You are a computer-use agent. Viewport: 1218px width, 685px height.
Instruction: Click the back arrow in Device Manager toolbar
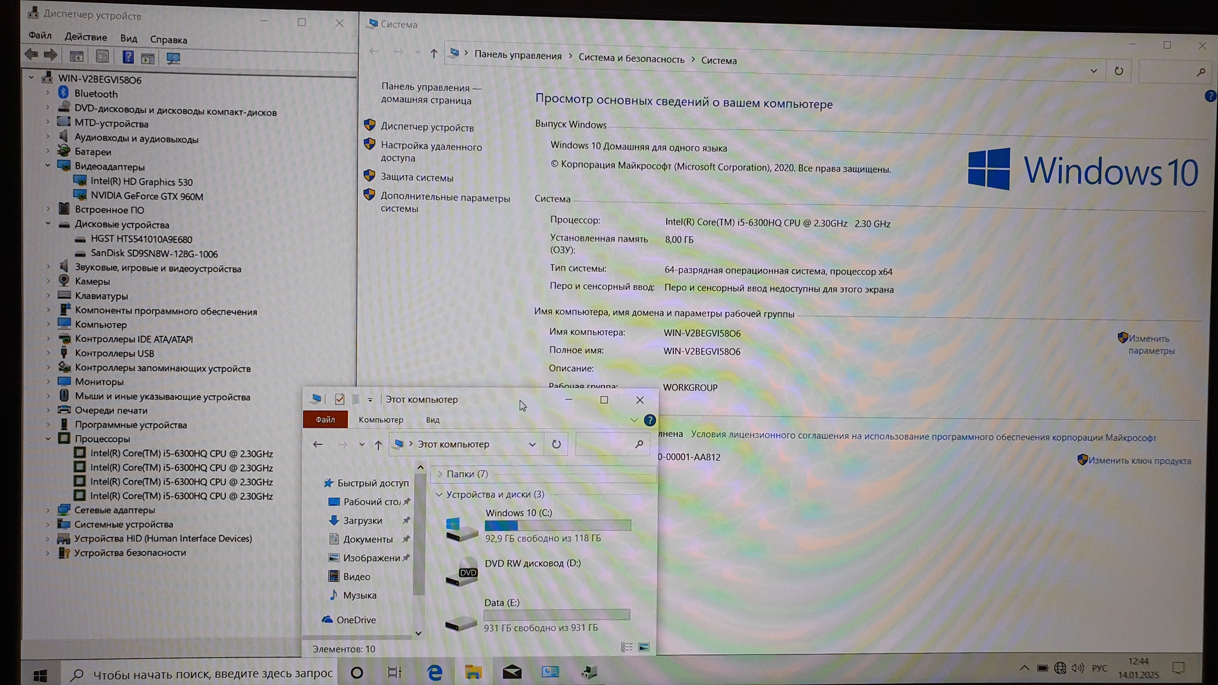click(32, 55)
